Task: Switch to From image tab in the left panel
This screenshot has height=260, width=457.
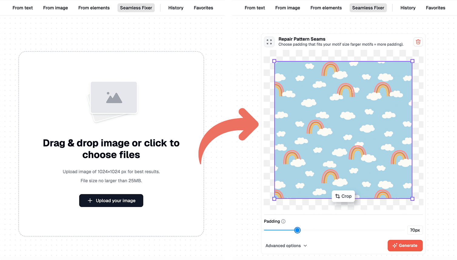Action: 55,8
